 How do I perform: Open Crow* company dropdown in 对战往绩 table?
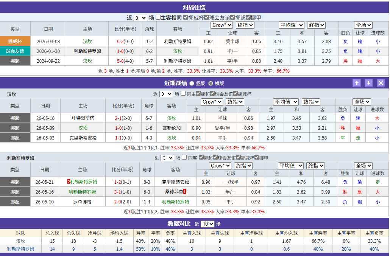coord(222,25)
